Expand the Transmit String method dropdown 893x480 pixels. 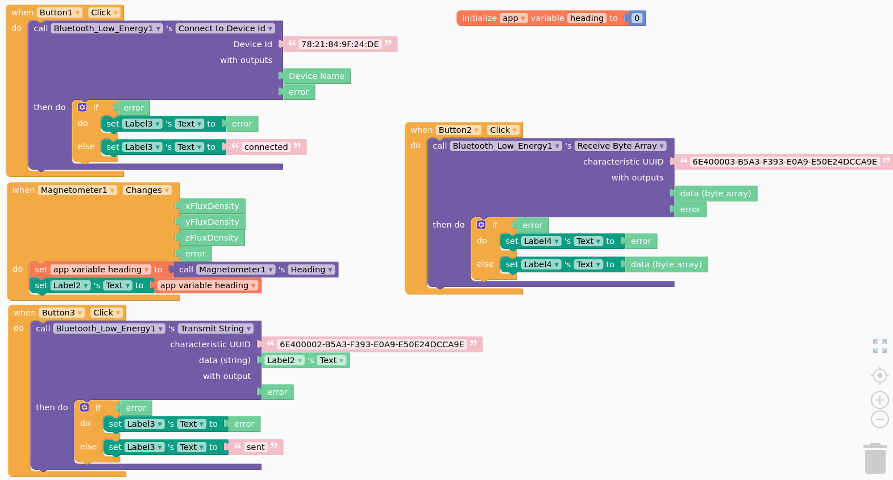(249, 329)
